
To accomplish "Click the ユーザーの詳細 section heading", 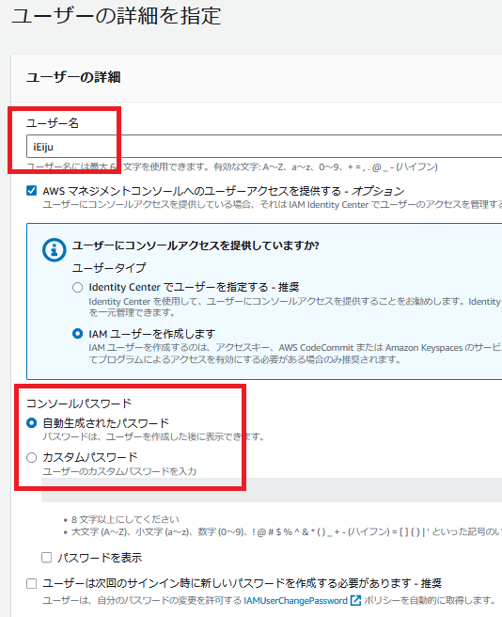I will [73, 77].
